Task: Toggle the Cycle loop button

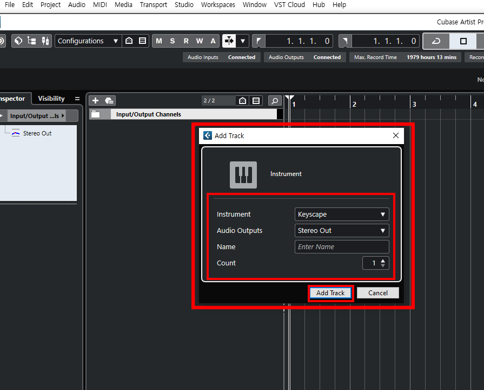Action: point(436,41)
